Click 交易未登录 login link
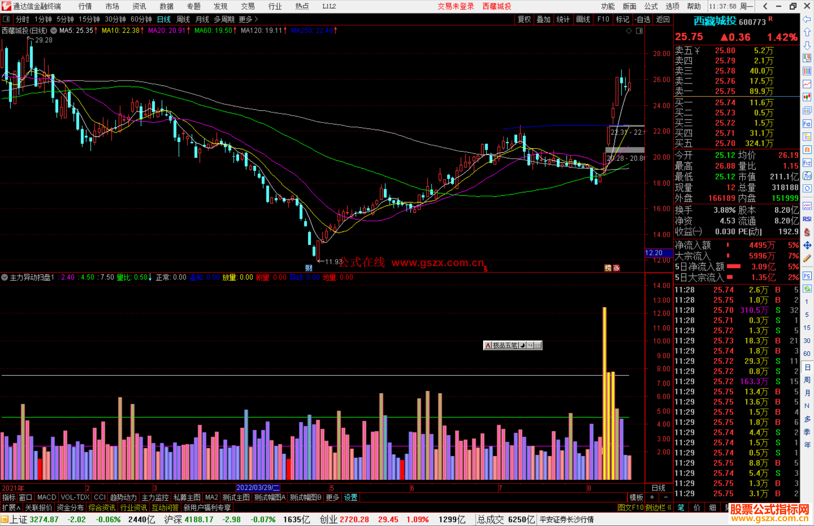Viewport: 814px width, 526px height. pyautogui.click(x=456, y=6)
